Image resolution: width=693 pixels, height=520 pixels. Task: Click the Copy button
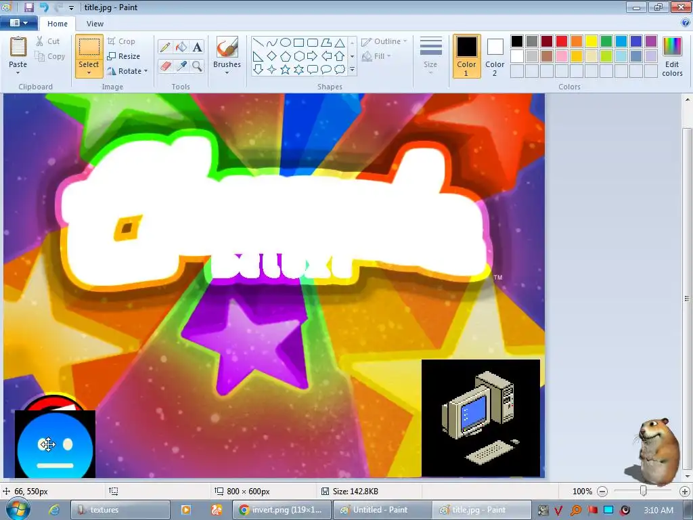(x=50, y=56)
